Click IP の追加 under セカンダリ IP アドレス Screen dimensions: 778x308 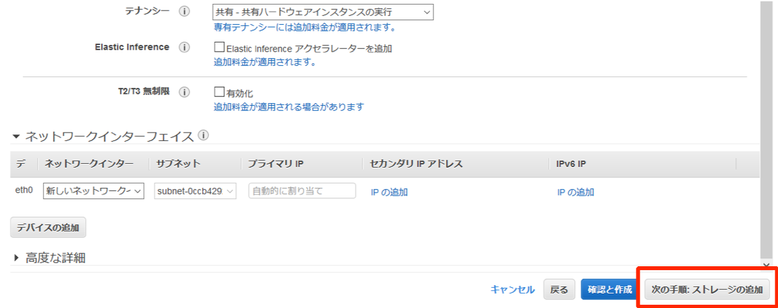click(x=389, y=192)
